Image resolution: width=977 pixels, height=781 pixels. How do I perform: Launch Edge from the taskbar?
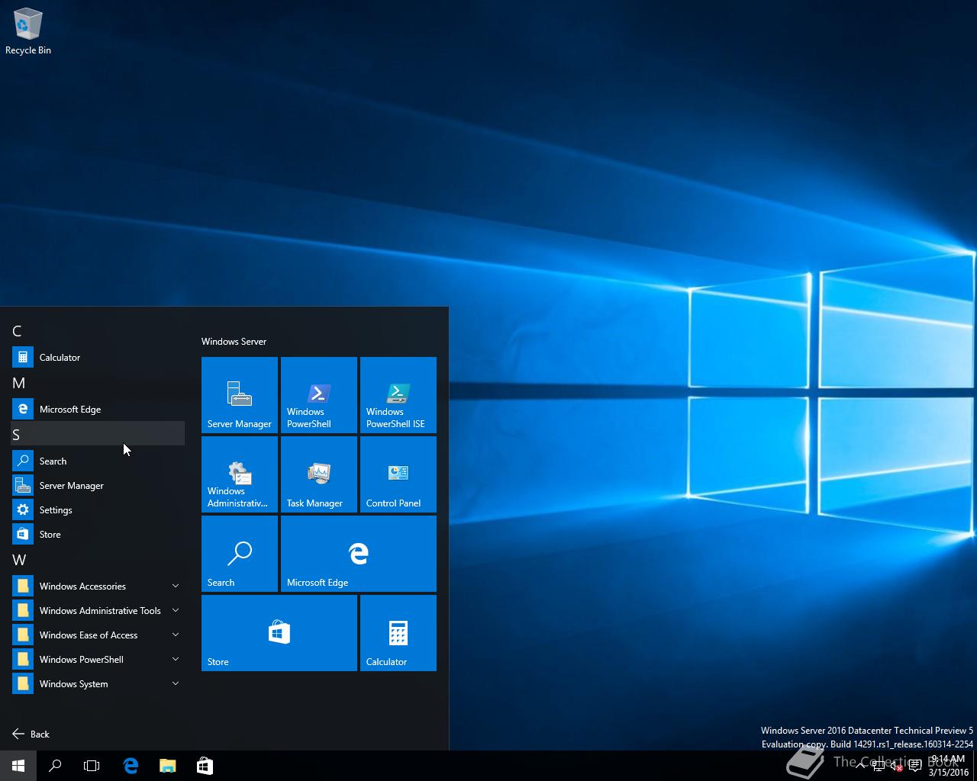pyautogui.click(x=131, y=766)
